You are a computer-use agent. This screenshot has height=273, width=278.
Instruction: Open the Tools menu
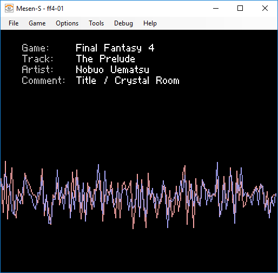96,23
